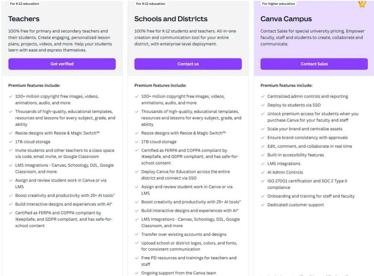The image size is (374, 276).
Task: Click checkmark beside Scale your brand and centralize assets
Action: tap(263, 129)
